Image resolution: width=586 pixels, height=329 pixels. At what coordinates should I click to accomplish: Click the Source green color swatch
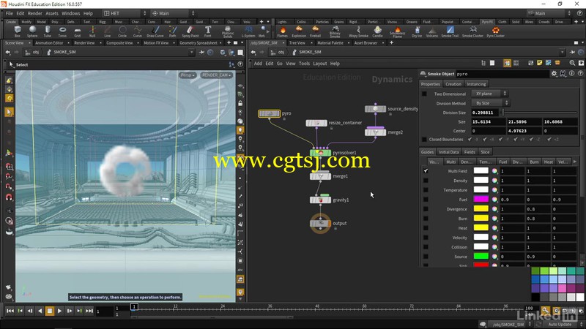(481, 257)
